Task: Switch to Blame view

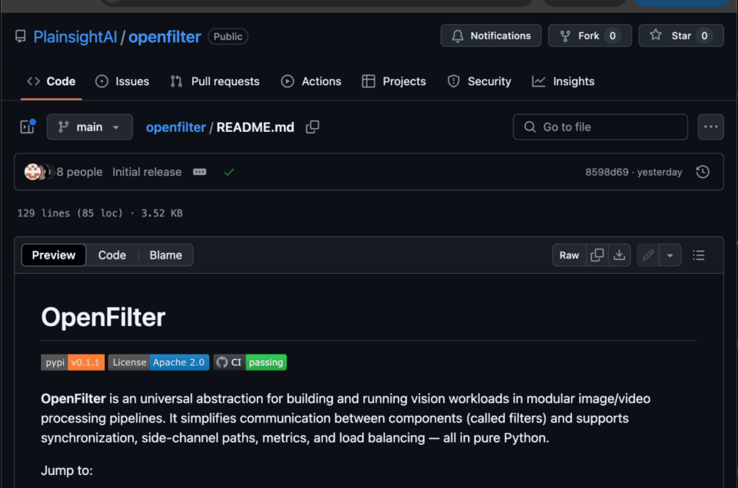Action: 165,256
